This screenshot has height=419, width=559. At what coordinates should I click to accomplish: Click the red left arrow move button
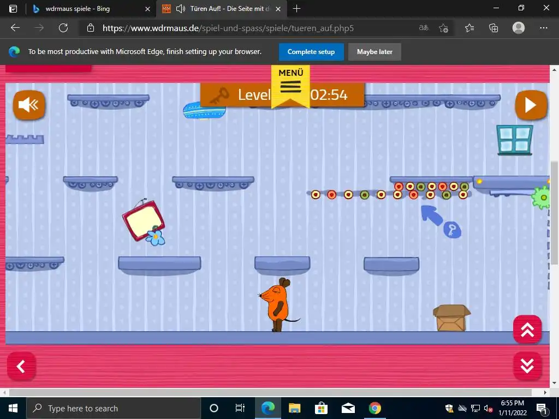[21, 366]
